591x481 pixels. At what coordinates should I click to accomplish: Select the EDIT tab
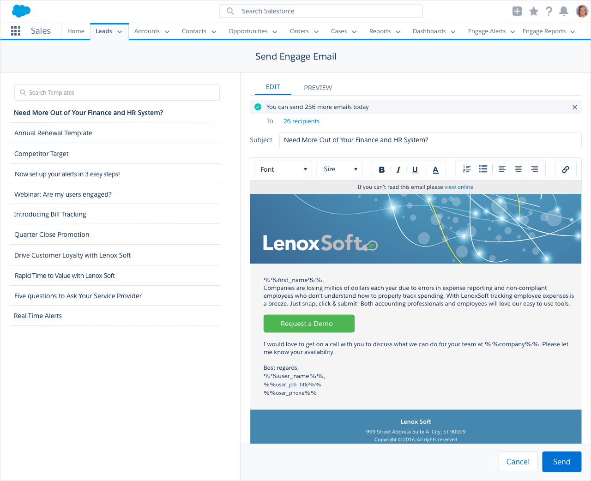(x=273, y=87)
